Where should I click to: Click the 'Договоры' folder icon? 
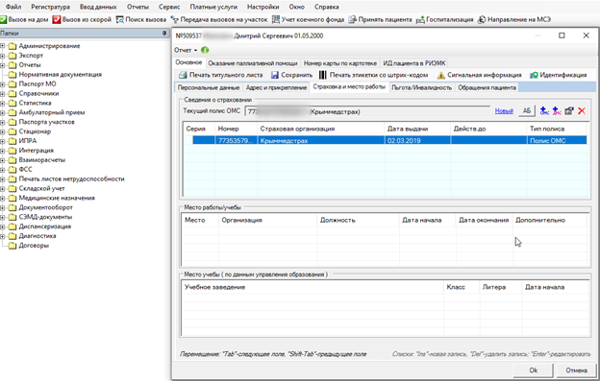tap(12, 246)
